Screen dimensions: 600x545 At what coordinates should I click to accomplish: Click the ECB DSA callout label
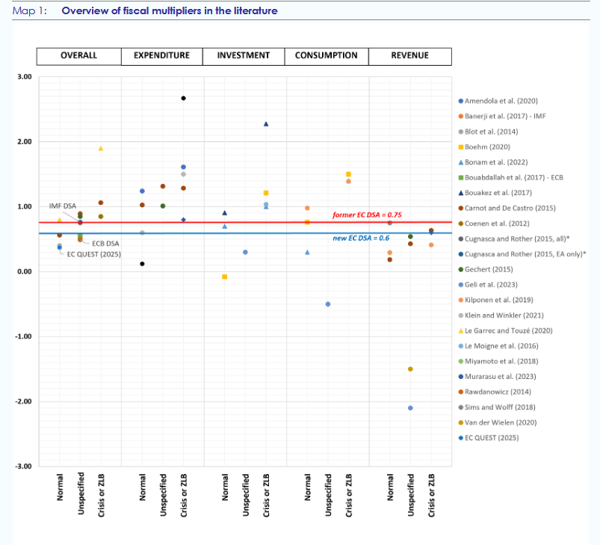[105, 244]
